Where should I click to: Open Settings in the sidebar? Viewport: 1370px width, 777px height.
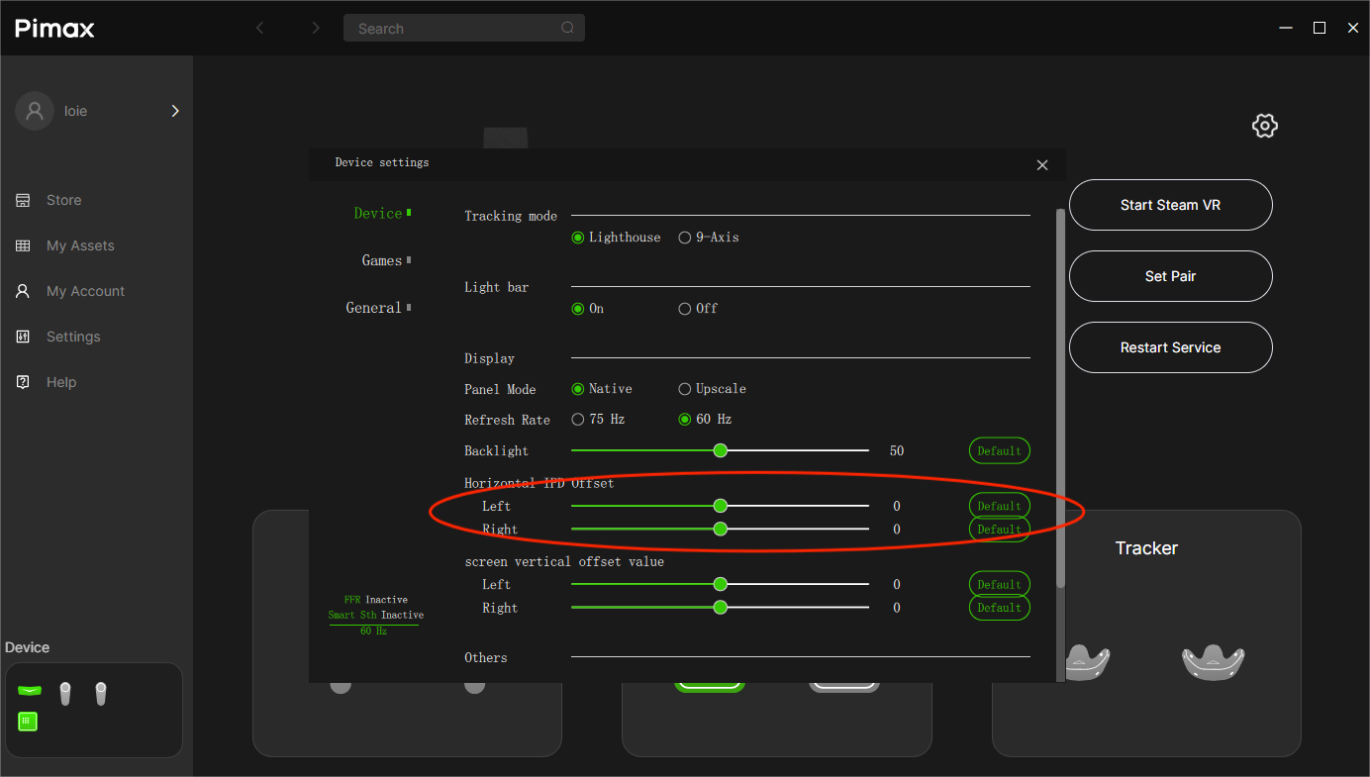[73, 337]
